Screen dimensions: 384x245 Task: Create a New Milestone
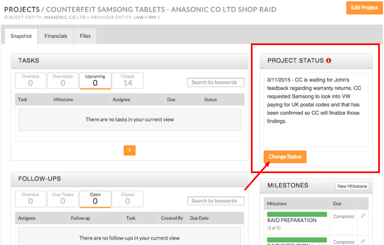pos(352,186)
